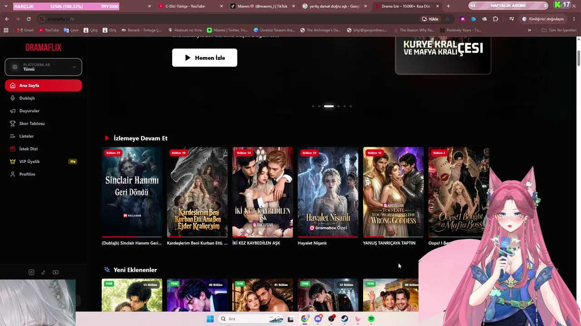Go to Ana Sayfa in the sidebar
The width and height of the screenshot is (581, 326).
(x=44, y=86)
